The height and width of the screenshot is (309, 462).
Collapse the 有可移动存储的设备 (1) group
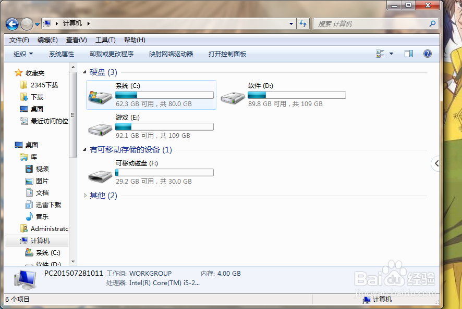(84, 150)
